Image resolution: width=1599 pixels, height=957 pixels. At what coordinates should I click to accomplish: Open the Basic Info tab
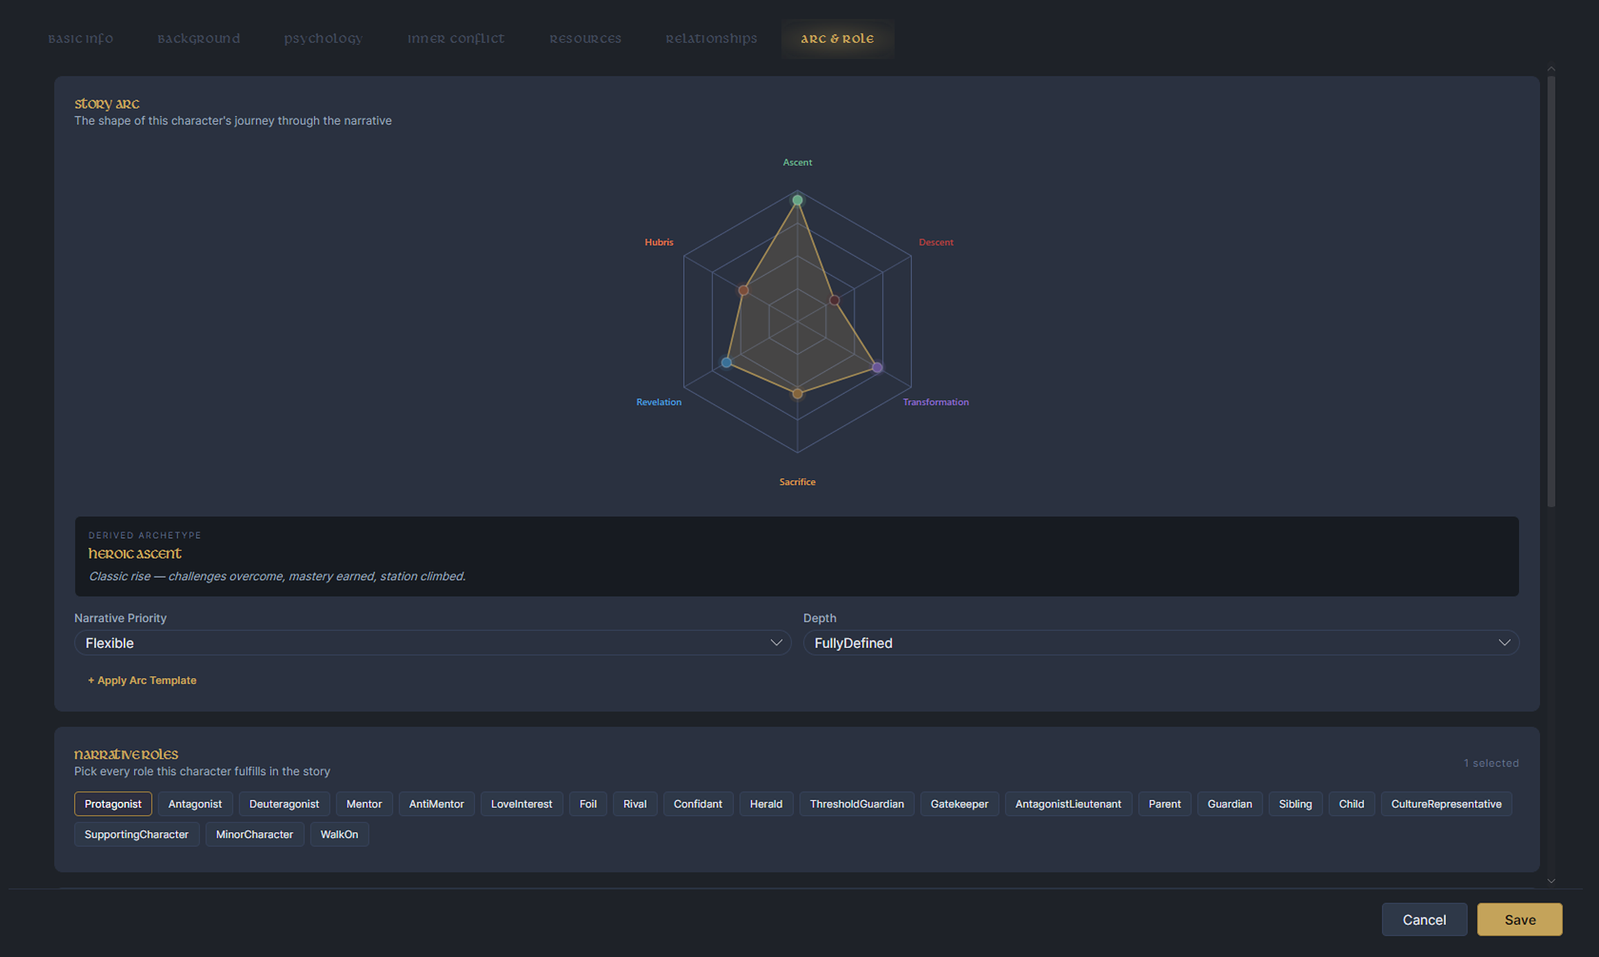click(x=81, y=39)
